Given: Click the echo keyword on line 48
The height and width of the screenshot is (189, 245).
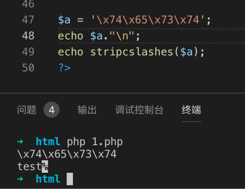Looking at the screenshot, I should pyautogui.click(x=70, y=36).
